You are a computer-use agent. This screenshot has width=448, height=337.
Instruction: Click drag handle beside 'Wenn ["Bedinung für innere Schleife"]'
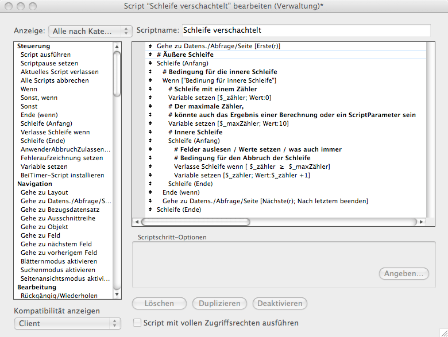[150, 80]
